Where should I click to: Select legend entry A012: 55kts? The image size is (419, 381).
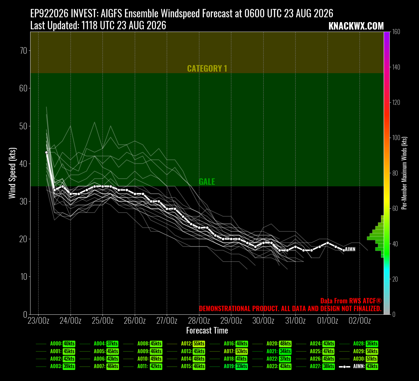tap(186, 344)
